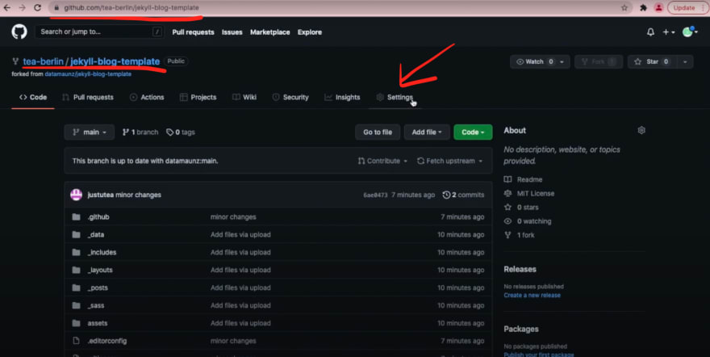Open Pull requests in top navigation
The image size is (710, 357).
point(193,32)
